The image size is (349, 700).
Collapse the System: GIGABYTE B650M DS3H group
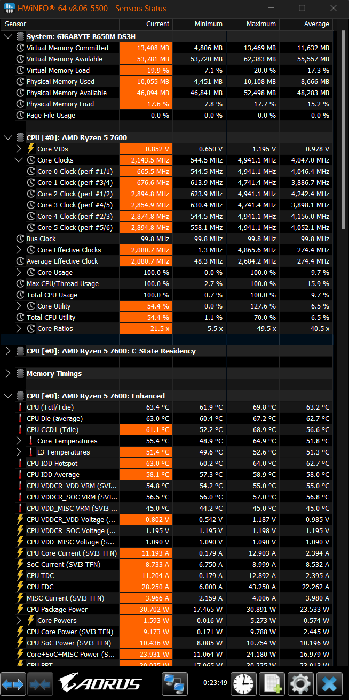coord(7,36)
